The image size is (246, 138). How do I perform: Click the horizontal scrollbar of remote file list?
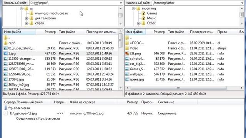tap(178, 88)
